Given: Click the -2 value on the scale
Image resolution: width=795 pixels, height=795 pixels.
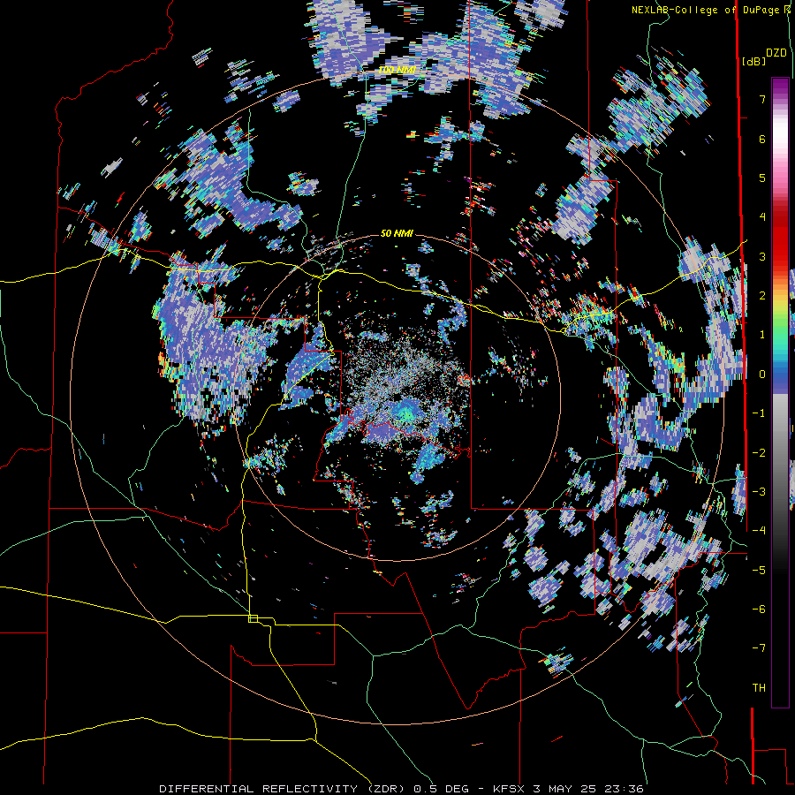Looking at the screenshot, I should [x=759, y=452].
